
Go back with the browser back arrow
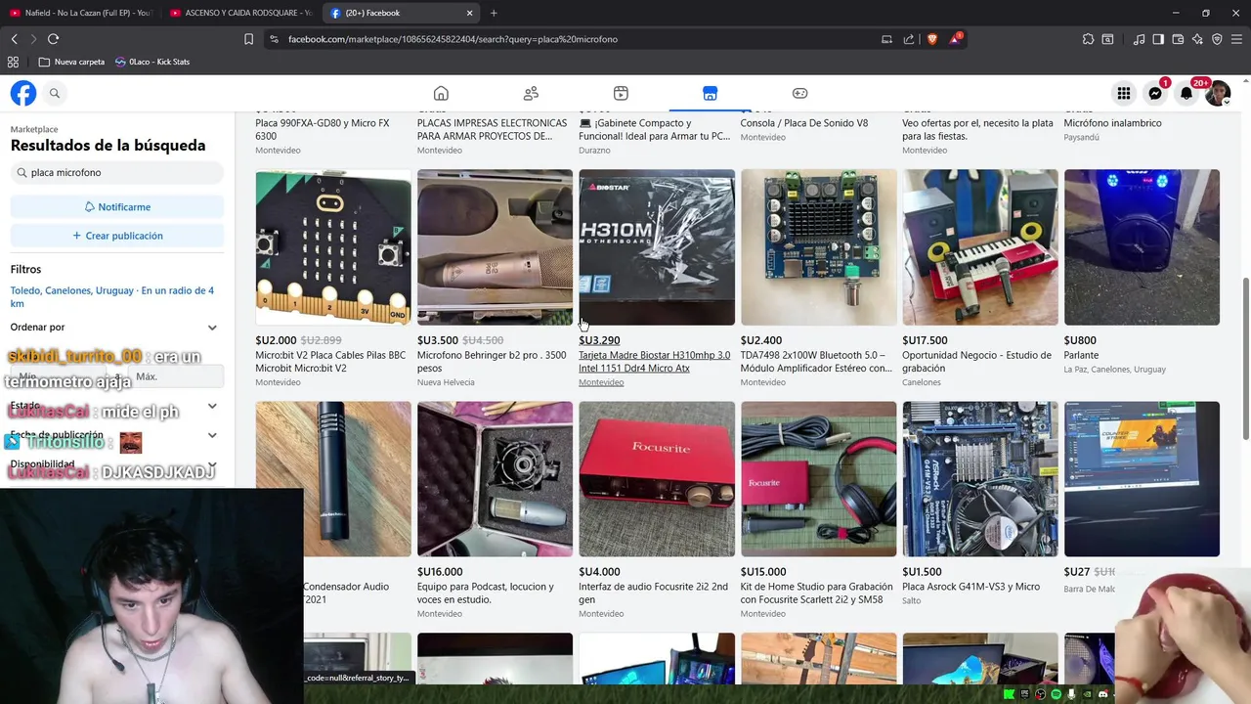tap(14, 39)
